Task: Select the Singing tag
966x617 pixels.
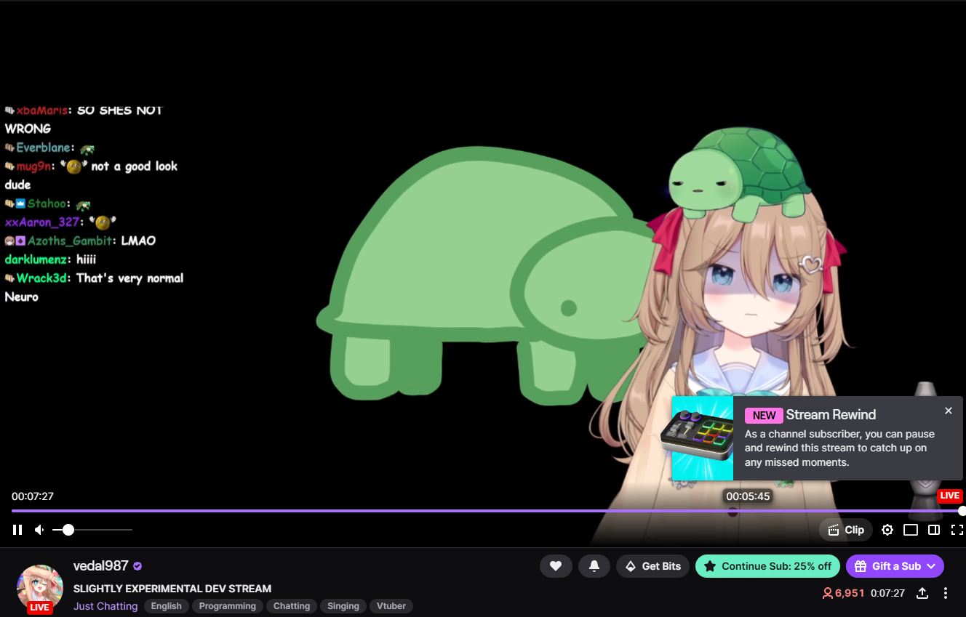Action: tap(343, 606)
